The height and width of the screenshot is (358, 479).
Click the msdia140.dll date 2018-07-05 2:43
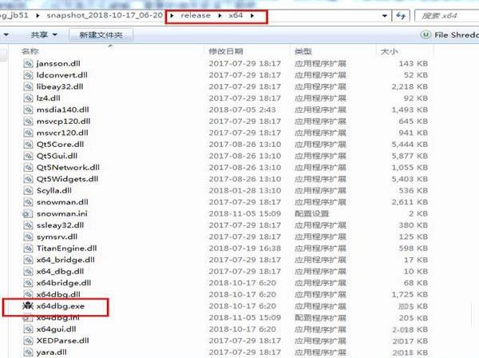tap(242, 109)
